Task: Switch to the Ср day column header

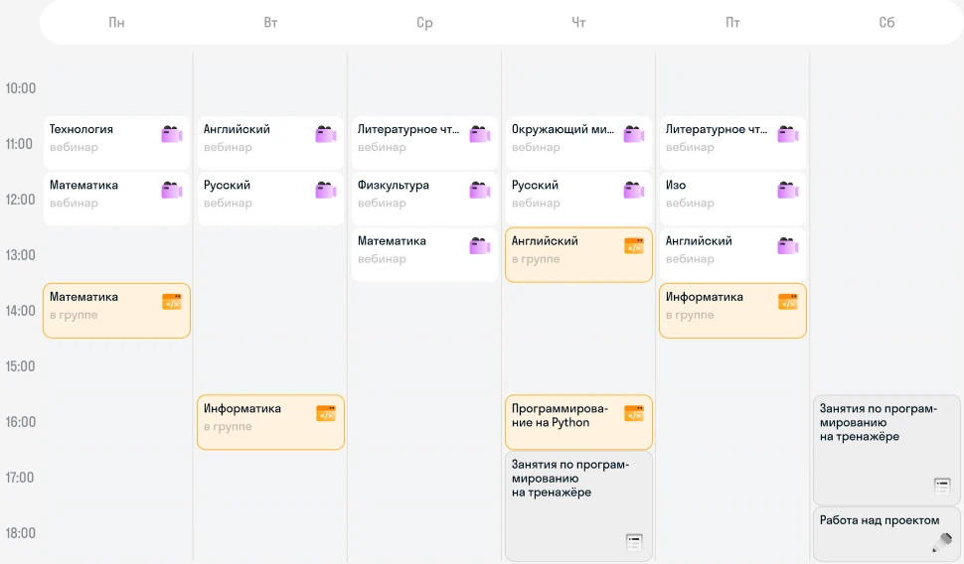Action: pos(424,23)
